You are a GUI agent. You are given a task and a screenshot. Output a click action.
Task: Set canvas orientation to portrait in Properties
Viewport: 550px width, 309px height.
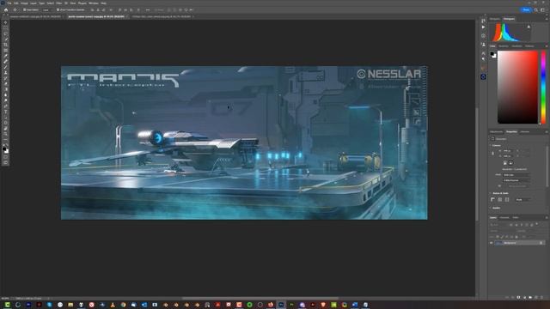tap(505, 163)
